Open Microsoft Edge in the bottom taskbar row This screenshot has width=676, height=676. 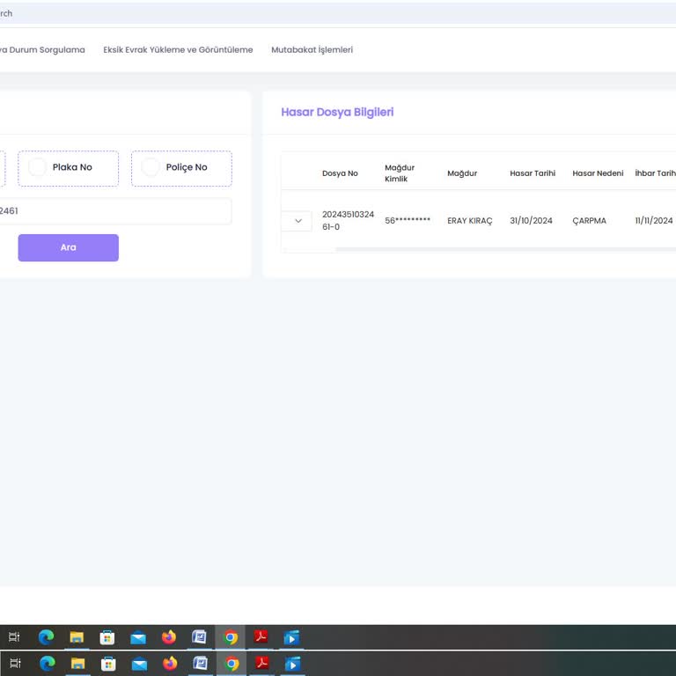coord(47,664)
